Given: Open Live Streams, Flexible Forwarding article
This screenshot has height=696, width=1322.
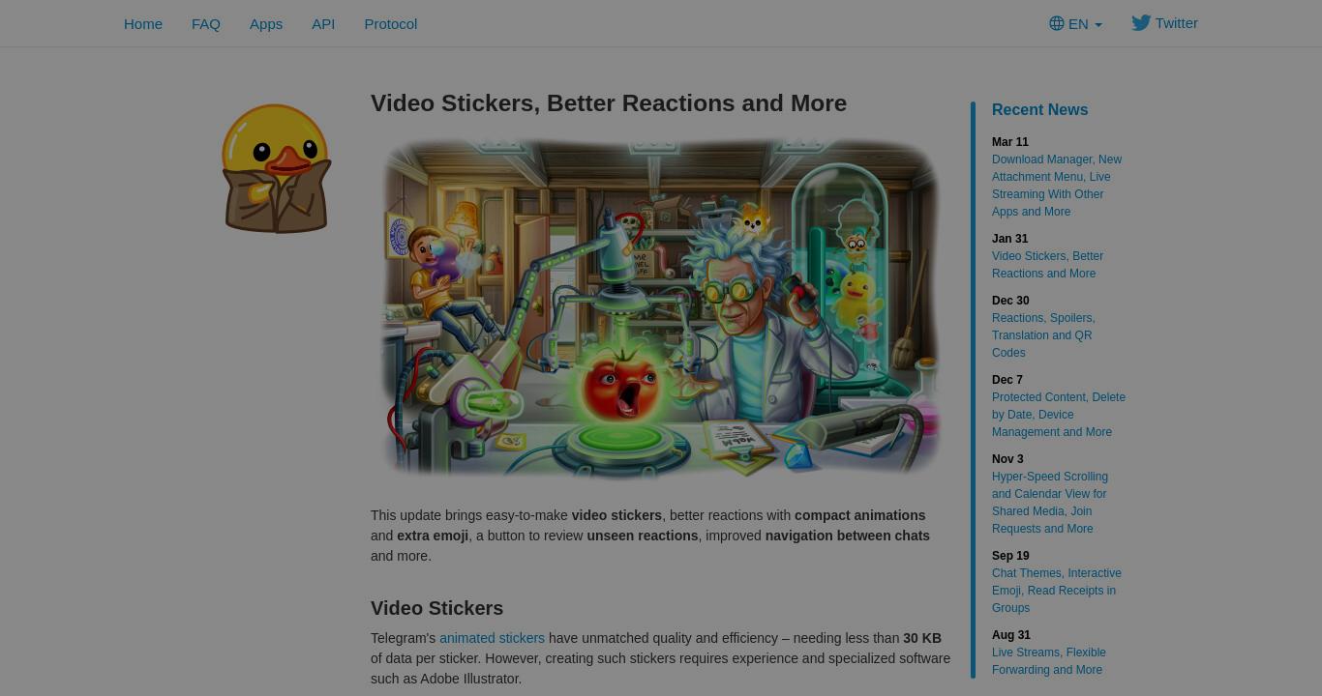Looking at the screenshot, I should click(x=1049, y=661).
